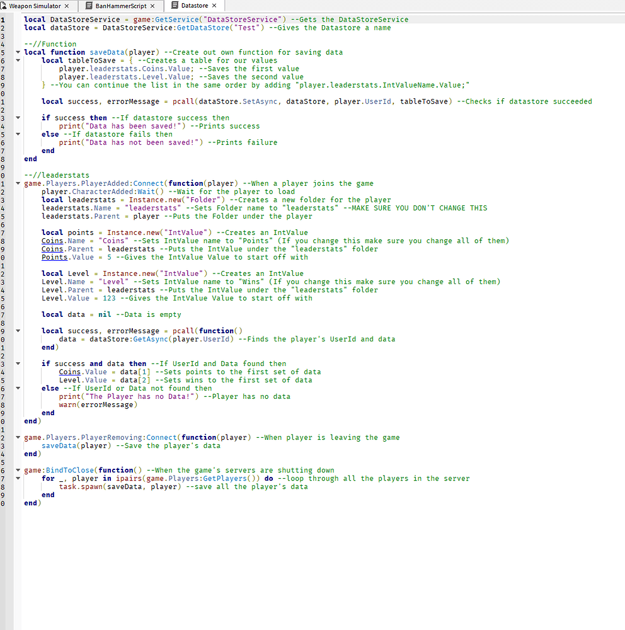The width and height of the screenshot is (625, 630).
Task: Click 'local points' variable declaration
Action: click(67, 232)
